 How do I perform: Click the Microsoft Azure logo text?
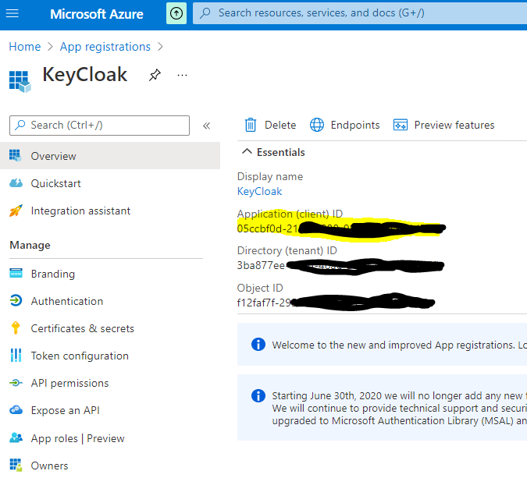pos(97,14)
